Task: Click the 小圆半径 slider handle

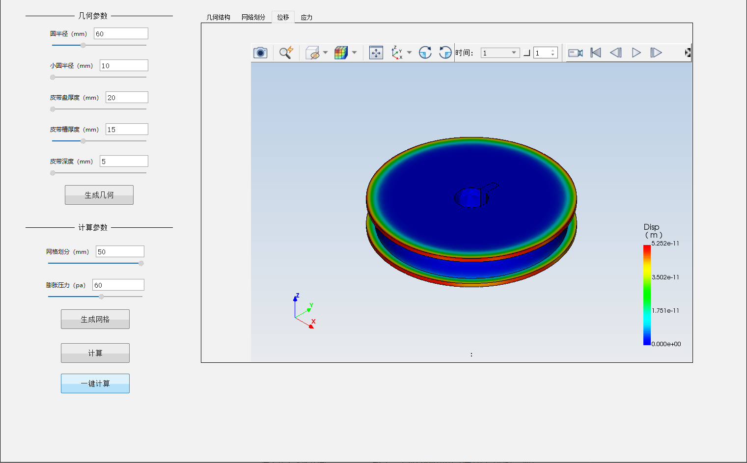Action: coord(53,77)
